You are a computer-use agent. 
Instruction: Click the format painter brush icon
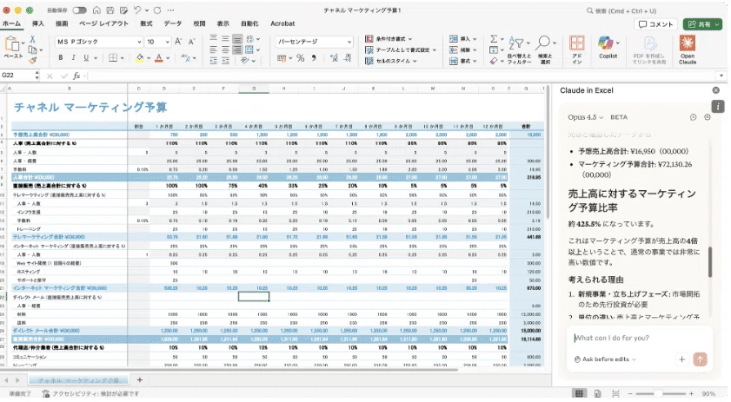pos(35,60)
